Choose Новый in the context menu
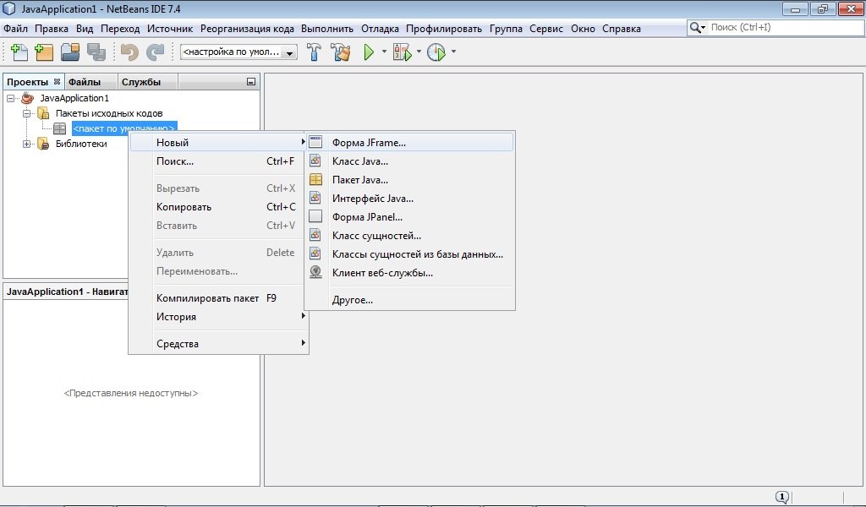866x507 pixels. (219, 142)
